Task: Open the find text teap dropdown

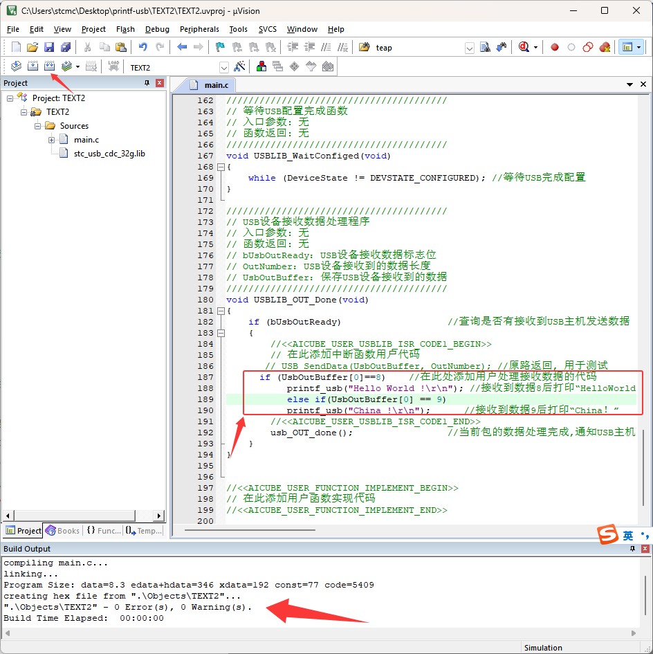Action: [470, 48]
